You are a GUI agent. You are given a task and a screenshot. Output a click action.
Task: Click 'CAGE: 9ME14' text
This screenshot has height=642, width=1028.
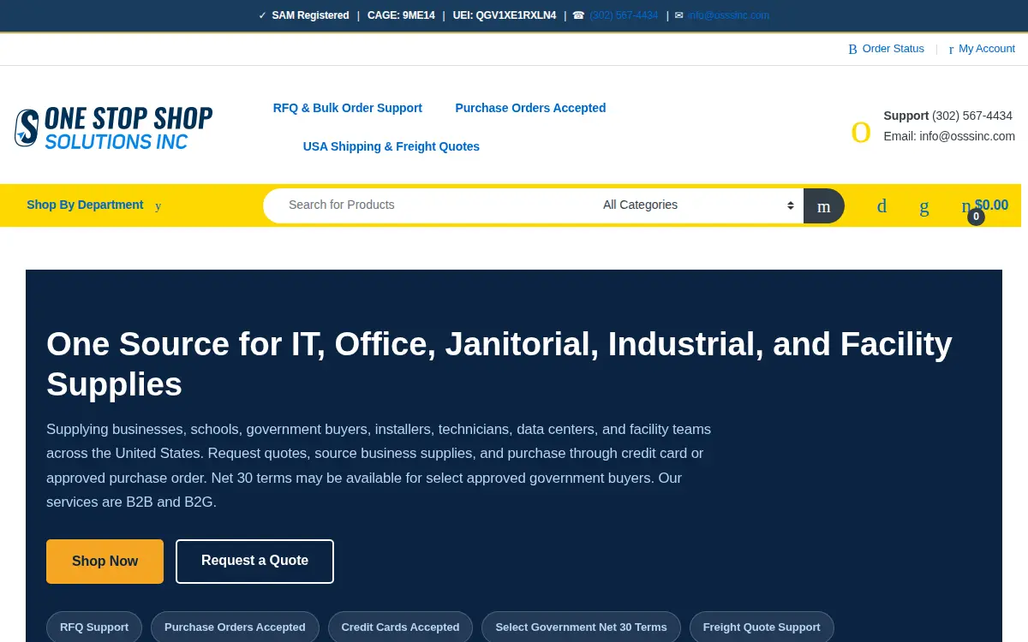point(401,15)
